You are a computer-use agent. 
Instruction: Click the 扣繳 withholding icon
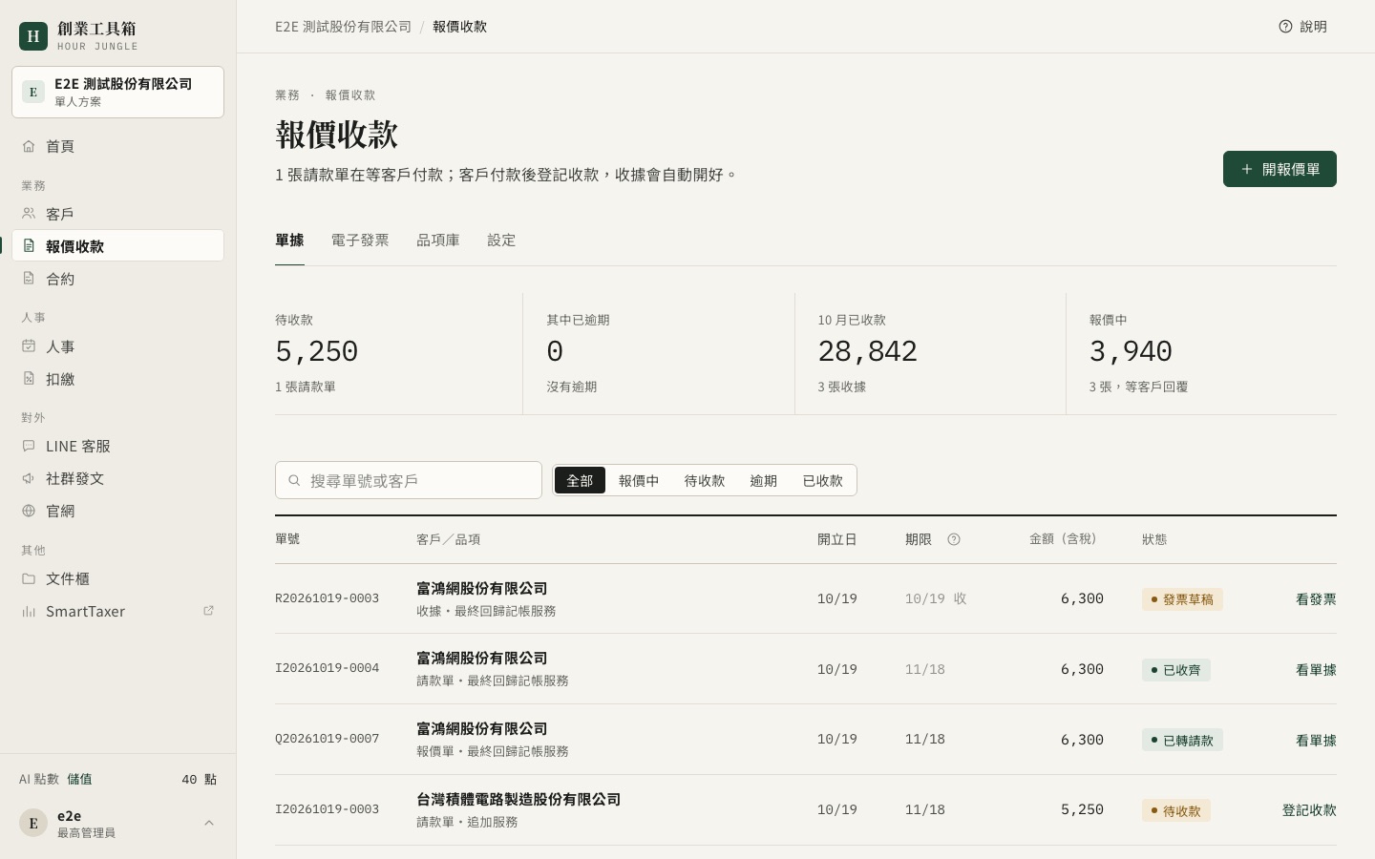coord(29,379)
